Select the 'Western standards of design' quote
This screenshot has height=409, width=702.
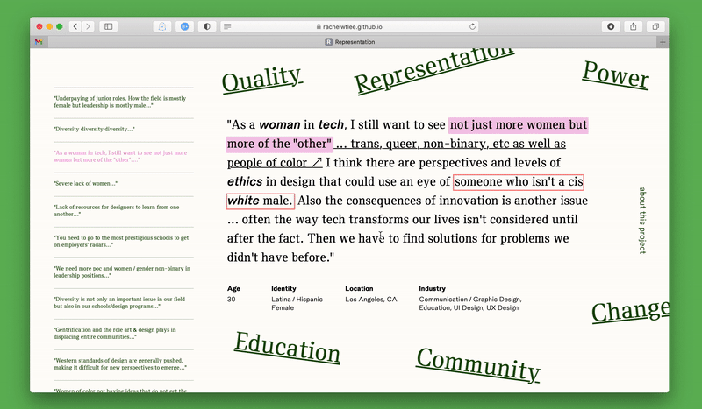click(120, 363)
